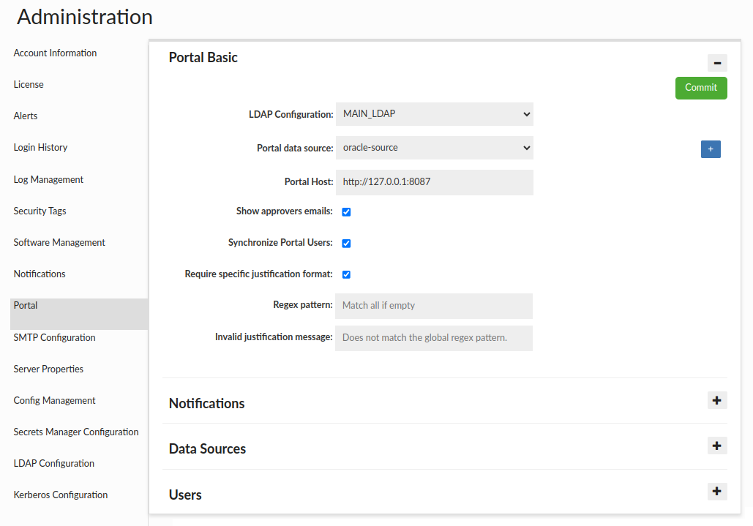Open Secrets Manager Configuration
The width and height of the screenshot is (753, 526).
[76, 432]
